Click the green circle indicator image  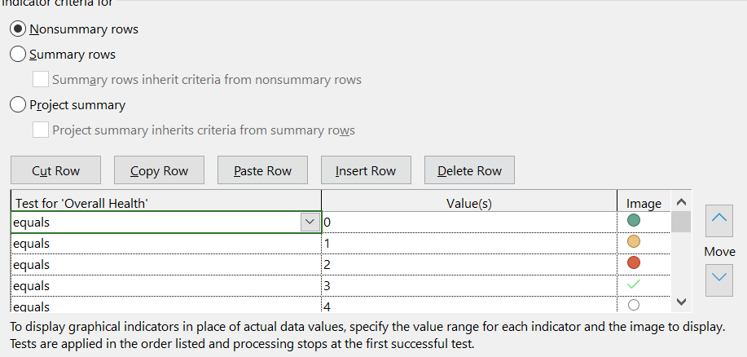click(634, 221)
